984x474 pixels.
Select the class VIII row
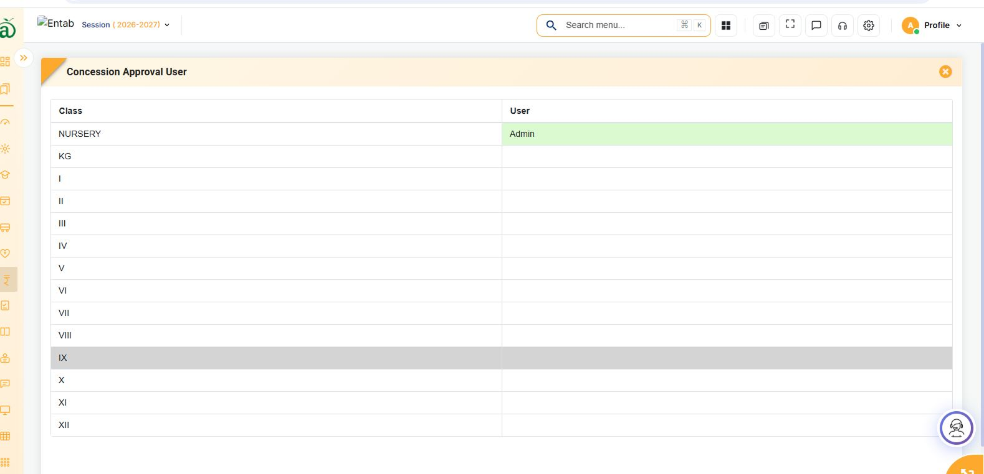coord(502,335)
